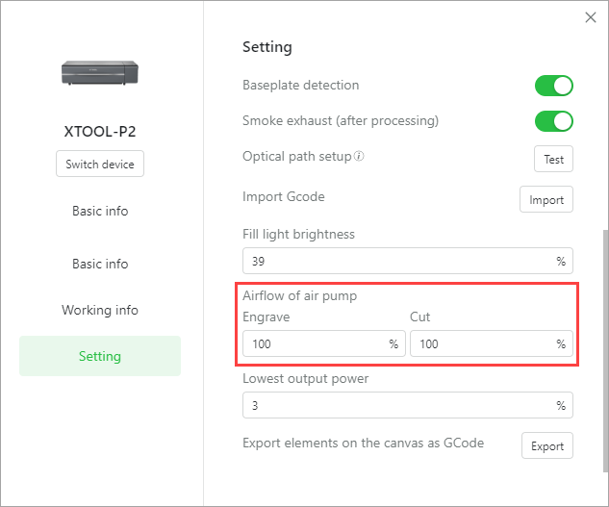Select the Setting tab in sidebar
609x507 pixels.
100,356
